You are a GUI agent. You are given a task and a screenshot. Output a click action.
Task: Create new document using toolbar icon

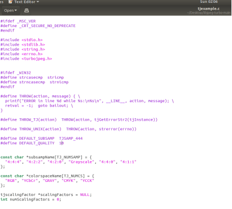click(27, 11)
